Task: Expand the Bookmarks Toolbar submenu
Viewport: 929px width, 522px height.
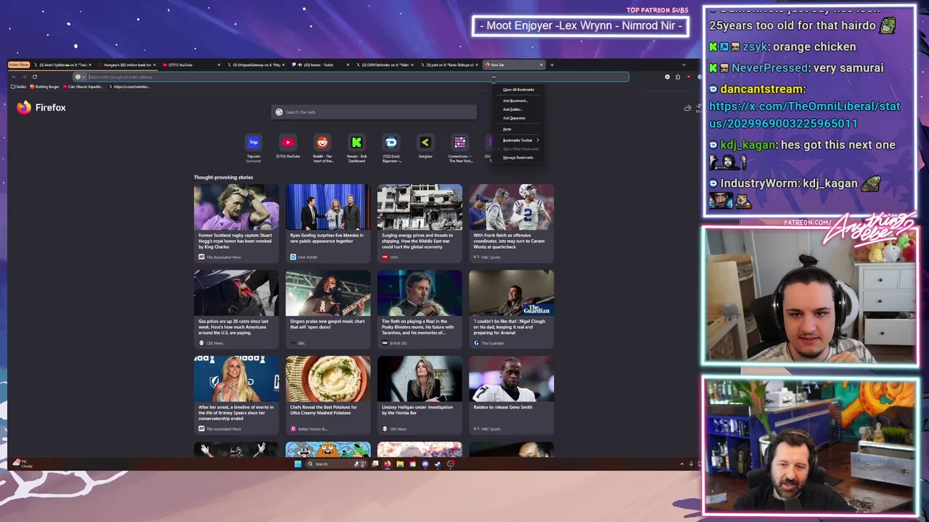Action: 518,140
